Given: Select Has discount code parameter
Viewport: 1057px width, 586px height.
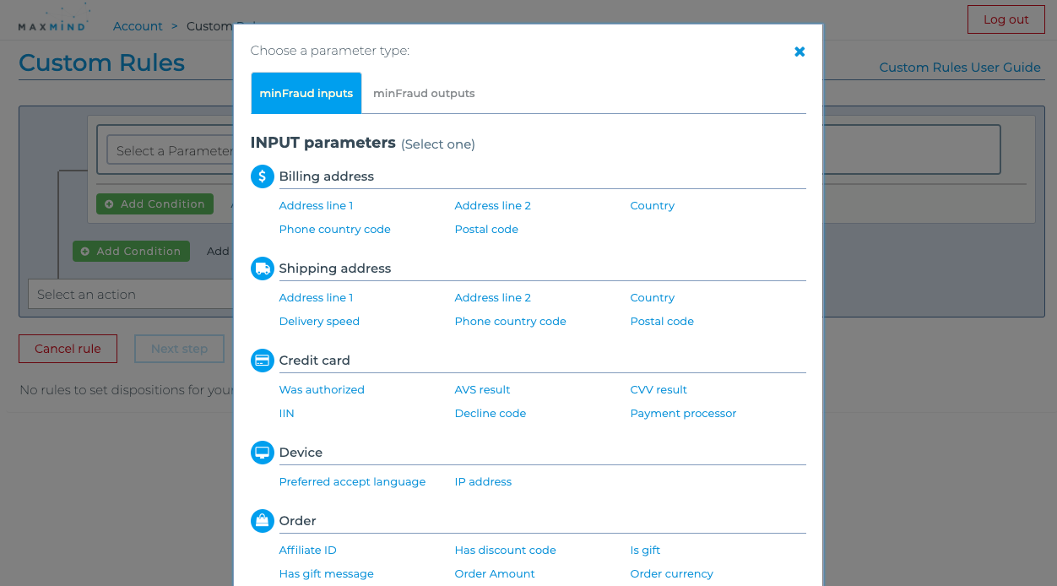Looking at the screenshot, I should click(506, 550).
